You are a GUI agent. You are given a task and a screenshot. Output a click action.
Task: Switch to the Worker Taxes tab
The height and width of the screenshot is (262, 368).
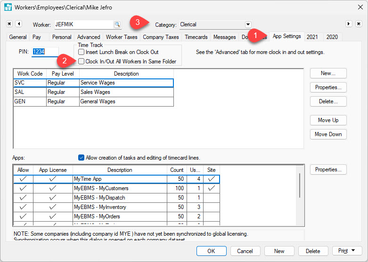121,37
